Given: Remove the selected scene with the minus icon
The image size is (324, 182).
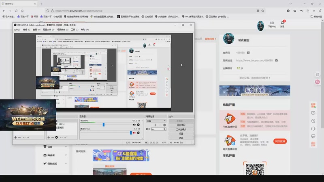Looking at the screenshot, I should pos(19,137).
